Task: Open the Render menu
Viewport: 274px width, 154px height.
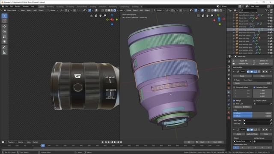Action: point(18,6)
